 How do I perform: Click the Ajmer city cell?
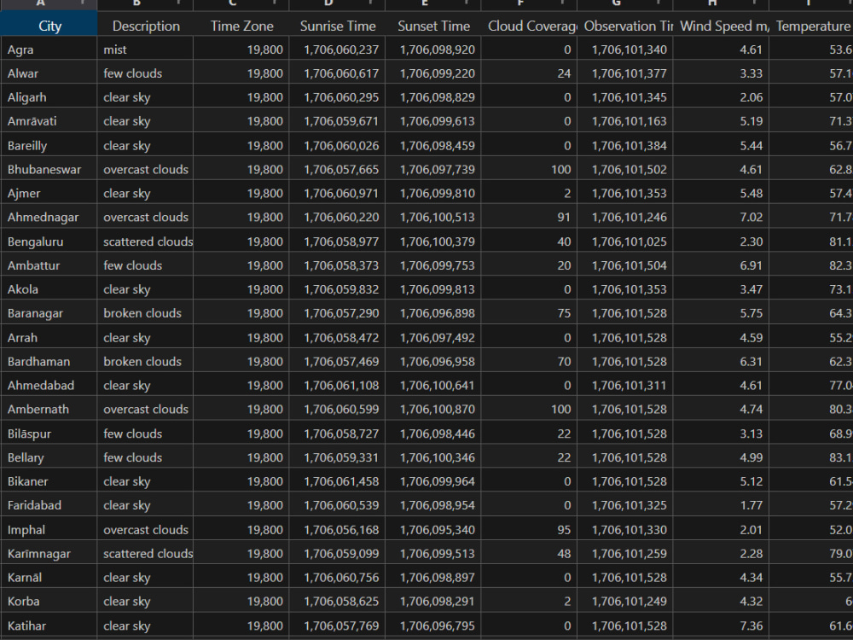tap(49, 193)
